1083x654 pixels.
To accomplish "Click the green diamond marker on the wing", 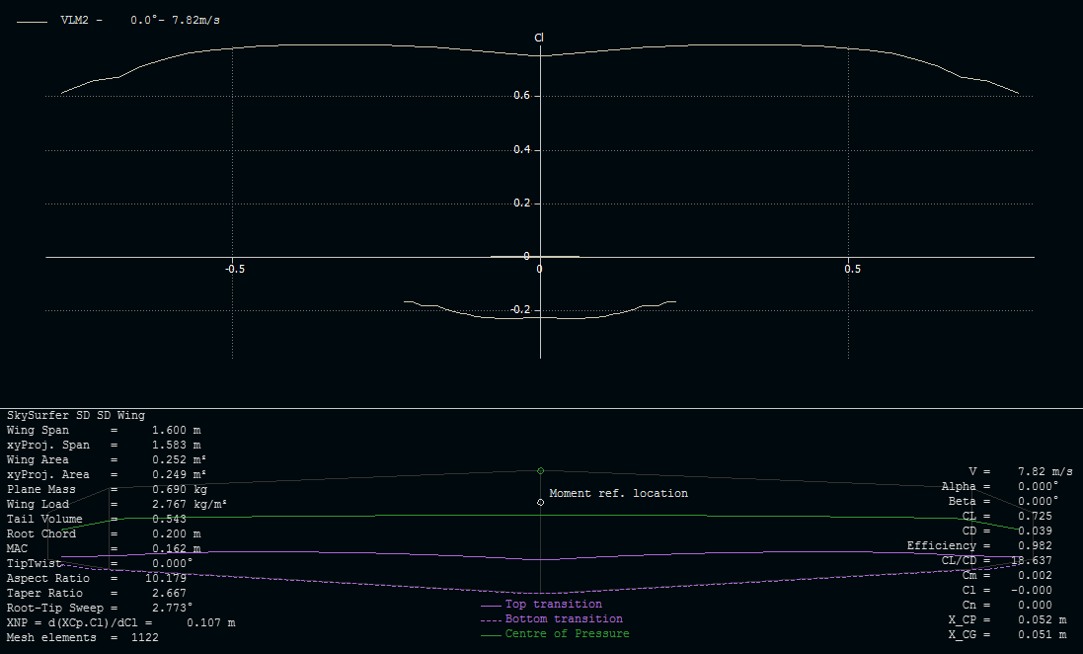I will click(540, 470).
